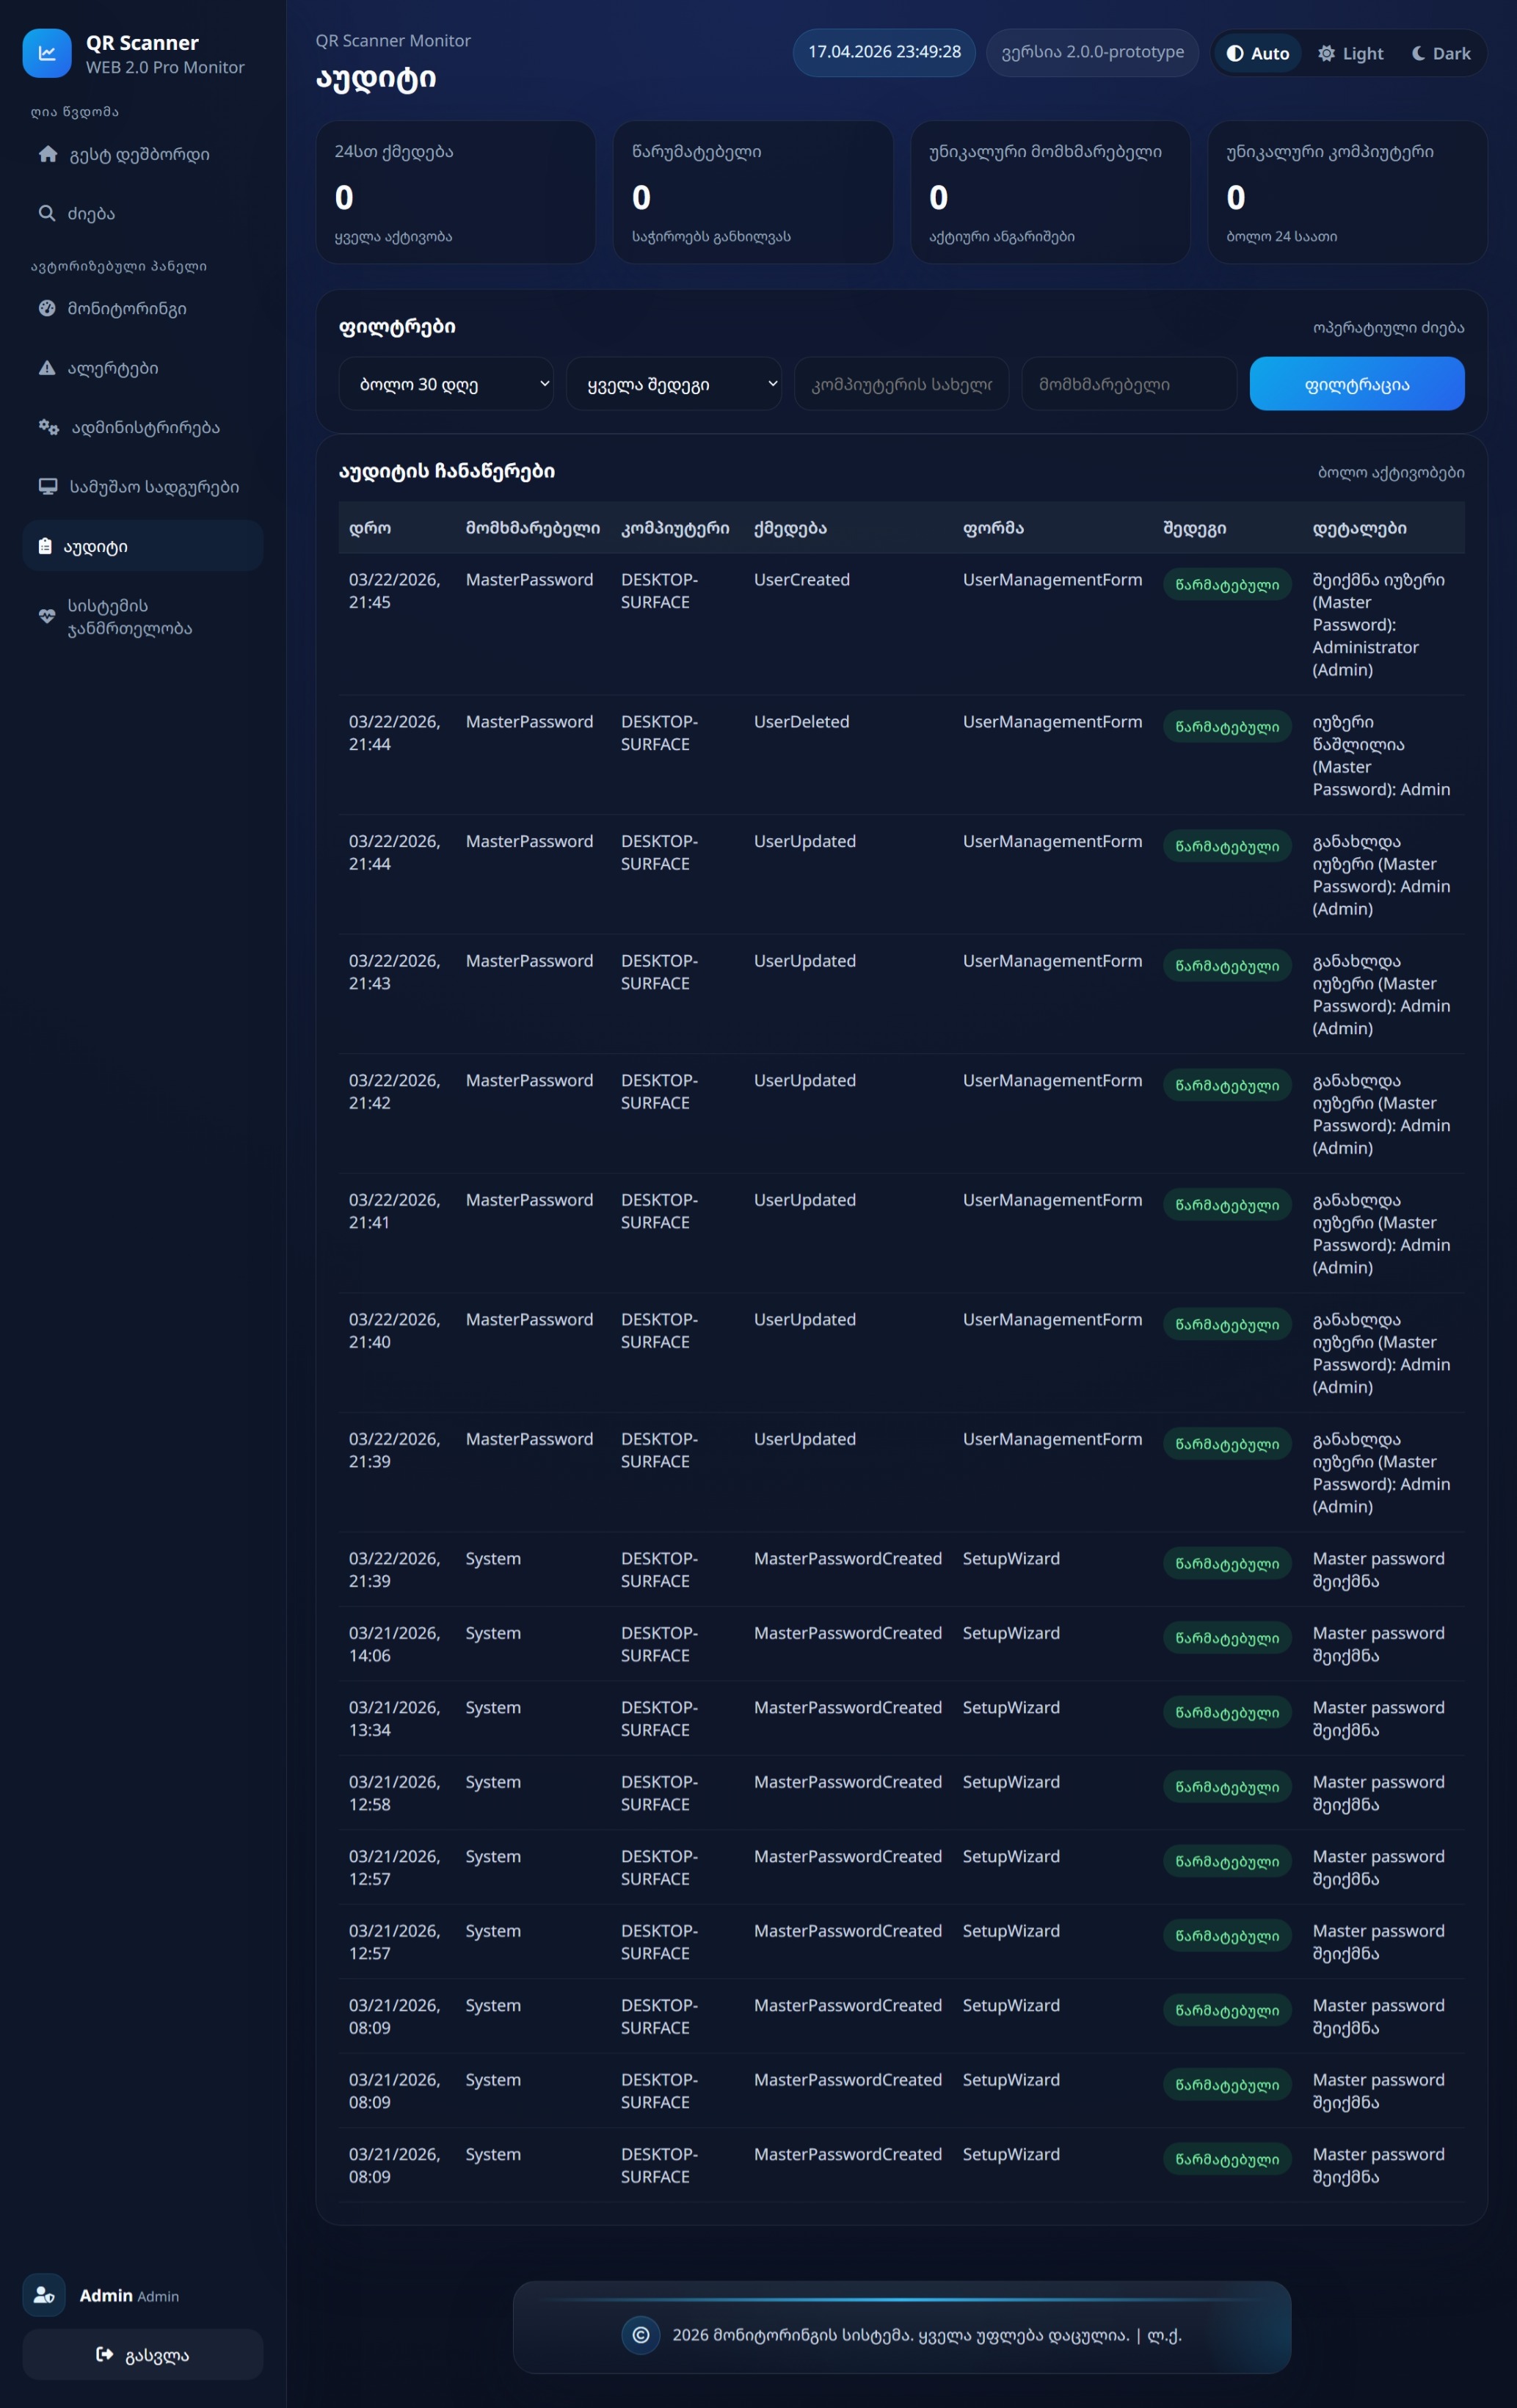Click System in the 03/21/2026 14:06 row
Screen dimensions: 1517x2408
pyautogui.click(x=493, y=1633)
